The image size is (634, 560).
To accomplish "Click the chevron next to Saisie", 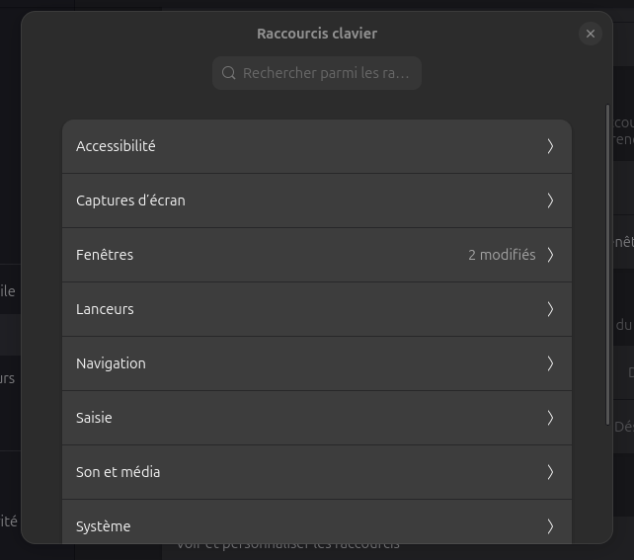I will (x=550, y=418).
